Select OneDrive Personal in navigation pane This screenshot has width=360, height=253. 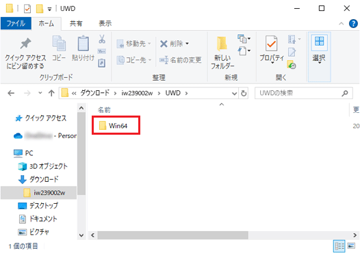click(x=45, y=136)
